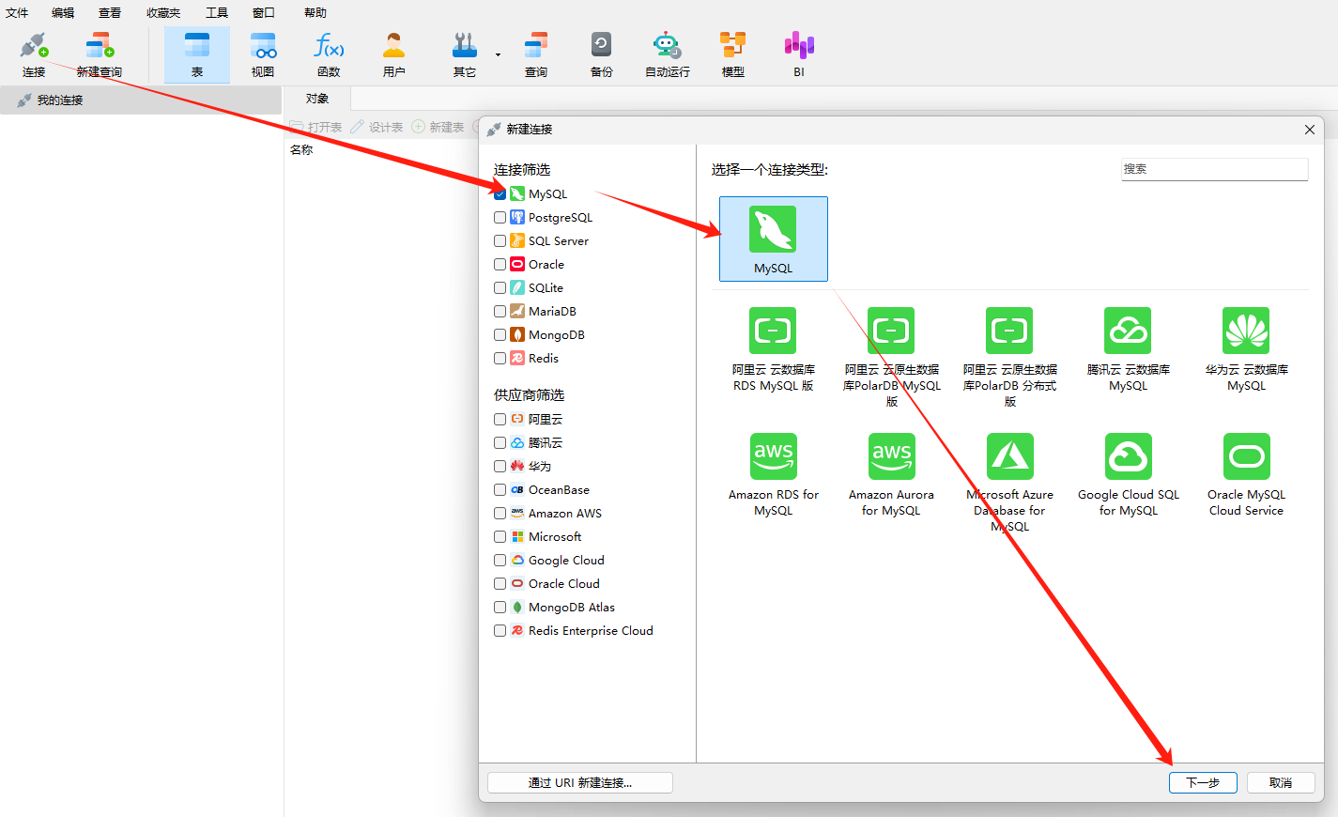
Task: Check the MongoDB filter checkbox
Action: coord(500,335)
